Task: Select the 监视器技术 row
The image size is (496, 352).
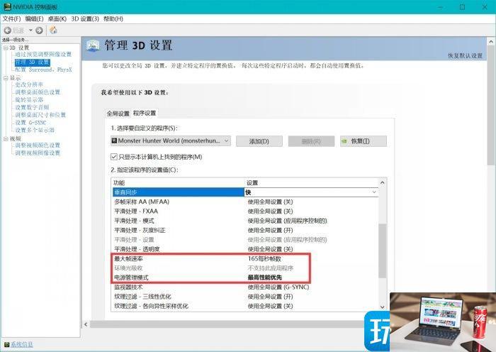Action: [x=245, y=287]
